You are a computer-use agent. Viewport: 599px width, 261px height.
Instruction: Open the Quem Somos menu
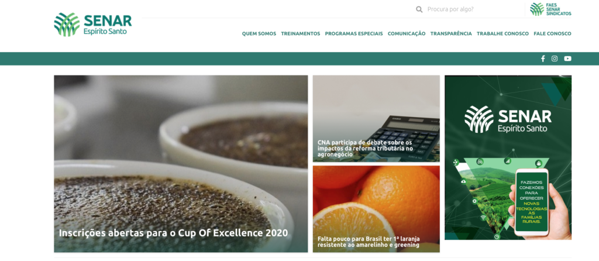259,33
